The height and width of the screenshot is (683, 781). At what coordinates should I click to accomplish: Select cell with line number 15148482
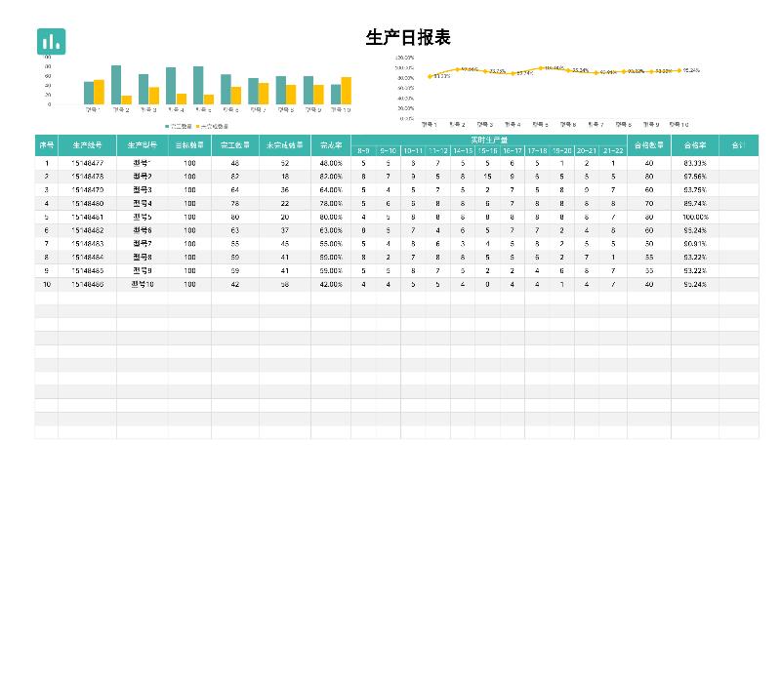[87, 230]
